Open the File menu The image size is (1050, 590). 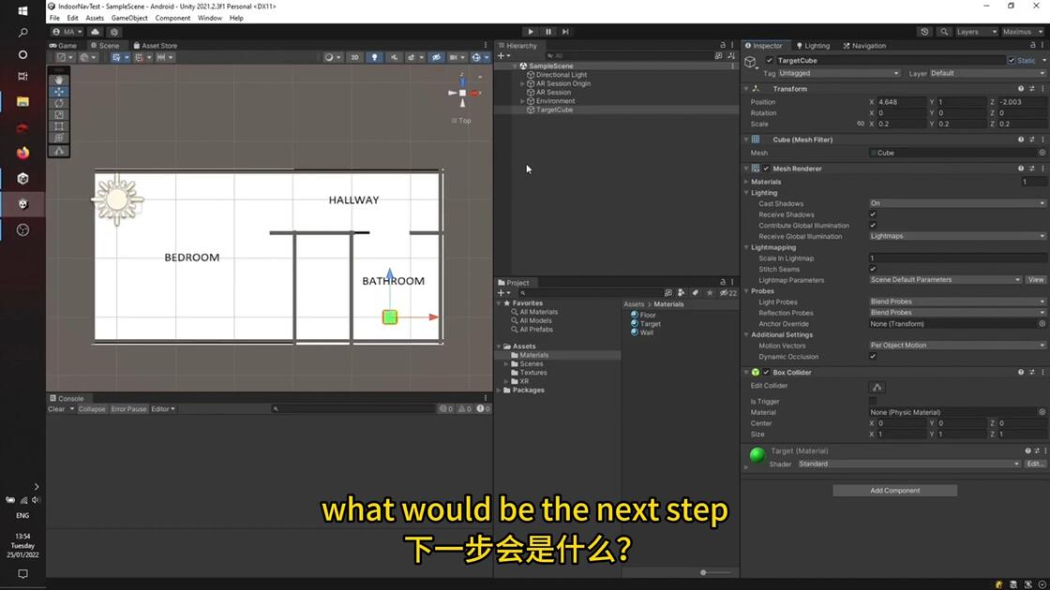[54, 18]
